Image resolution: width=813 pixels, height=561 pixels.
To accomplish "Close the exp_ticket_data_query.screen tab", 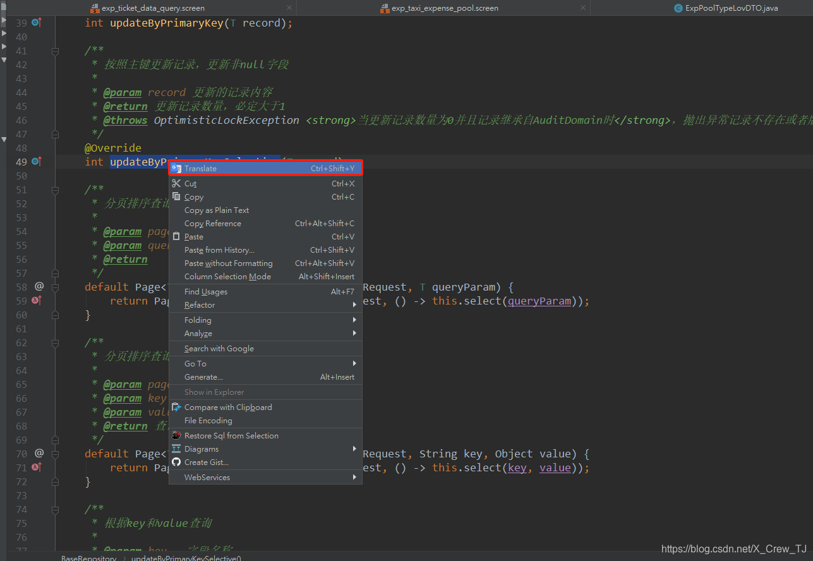I will [x=289, y=8].
